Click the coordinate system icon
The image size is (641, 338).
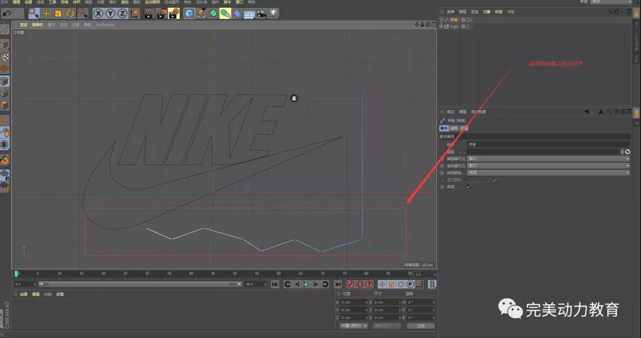(x=135, y=14)
